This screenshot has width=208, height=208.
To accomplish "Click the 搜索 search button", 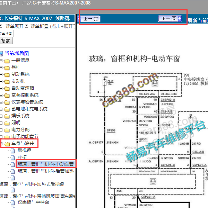I will pyautogui.click(x=6, y=40).
